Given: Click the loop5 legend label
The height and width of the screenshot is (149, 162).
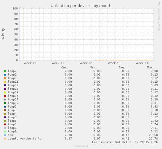Looking at the screenshot, I should (12, 117).
